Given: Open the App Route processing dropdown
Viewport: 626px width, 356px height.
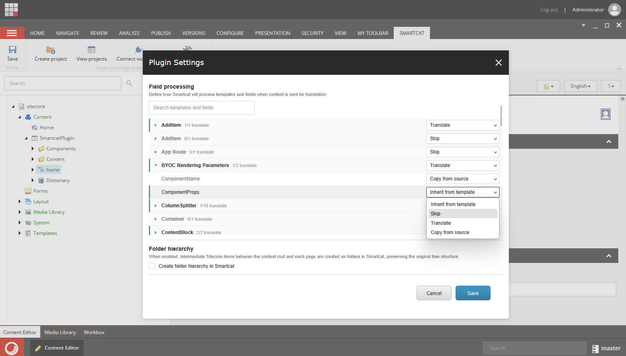Looking at the screenshot, I should (463, 152).
